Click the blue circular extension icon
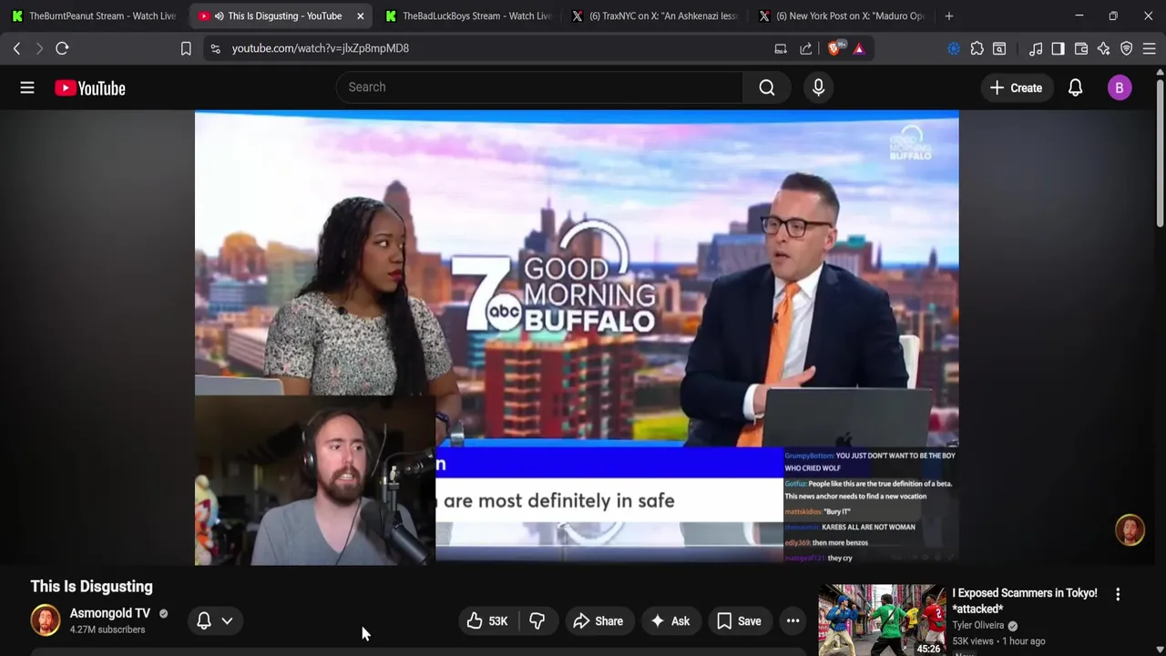The width and height of the screenshot is (1166, 656). [954, 48]
